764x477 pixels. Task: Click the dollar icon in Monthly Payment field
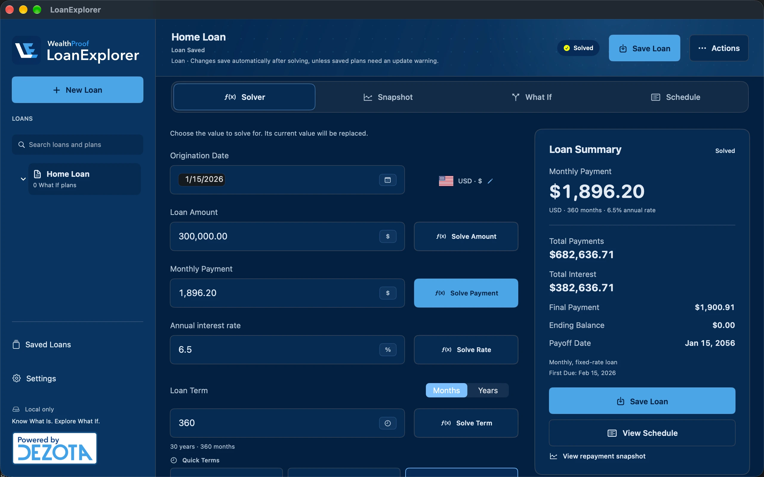tap(388, 293)
